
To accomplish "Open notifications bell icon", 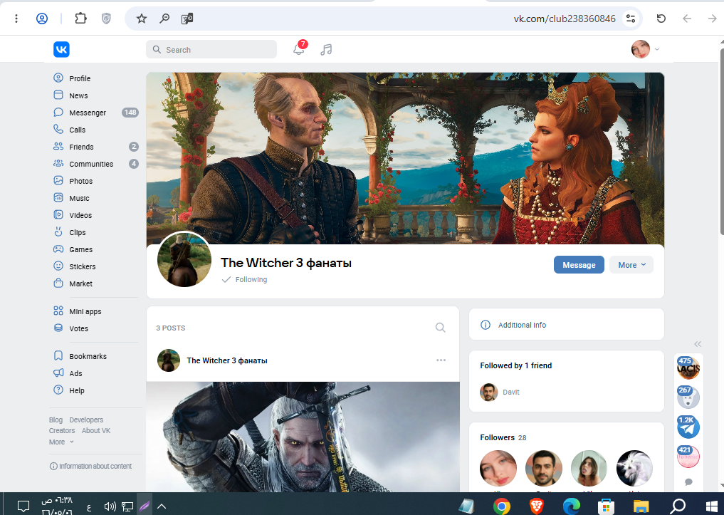I will [x=299, y=49].
